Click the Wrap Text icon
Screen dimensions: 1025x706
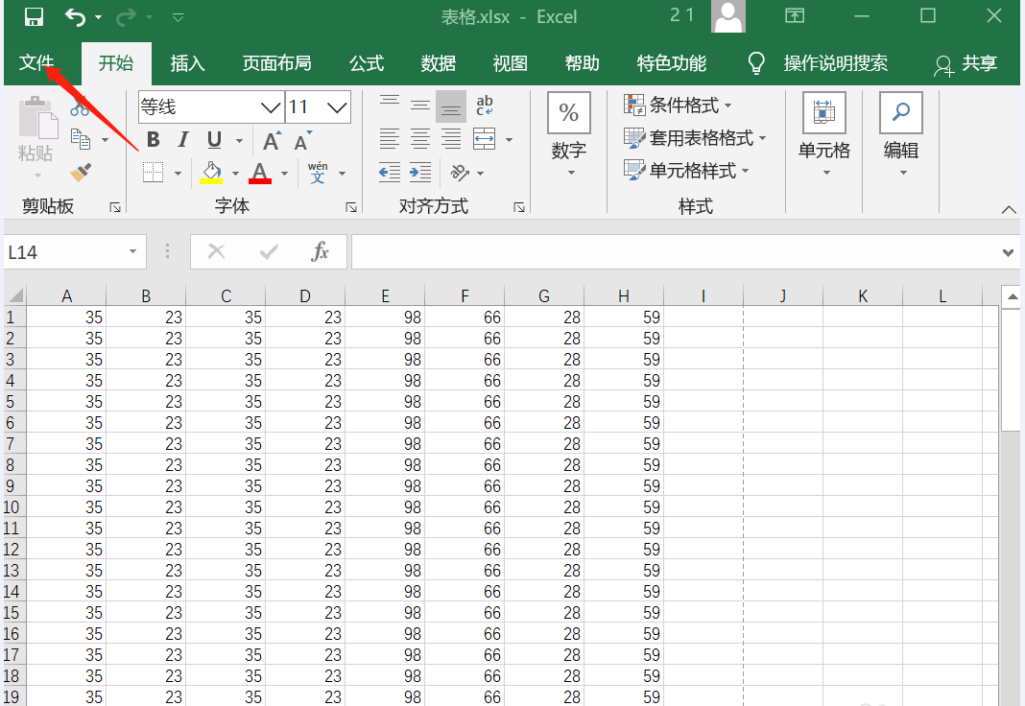pyautogui.click(x=484, y=106)
